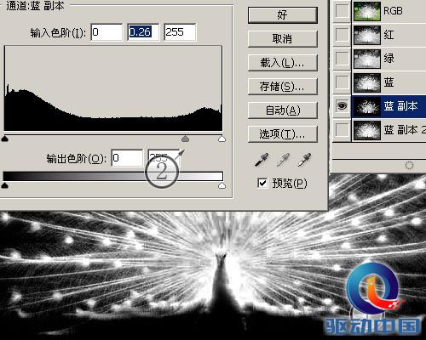This screenshot has height=340, width=426.
Task: Click the 绿 channel name
Action: [389, 59]
